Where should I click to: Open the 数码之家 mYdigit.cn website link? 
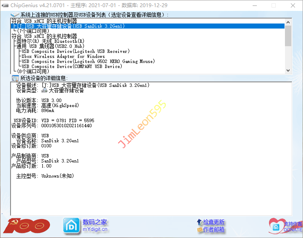tap(95, 225)
